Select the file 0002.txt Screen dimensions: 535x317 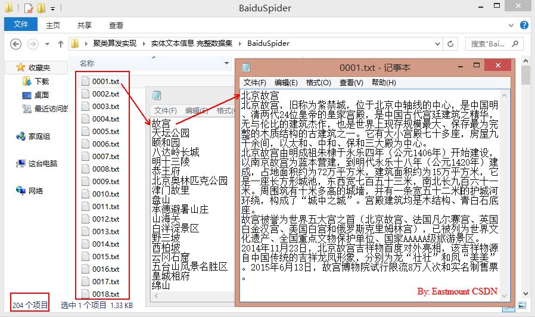(105, 94)
